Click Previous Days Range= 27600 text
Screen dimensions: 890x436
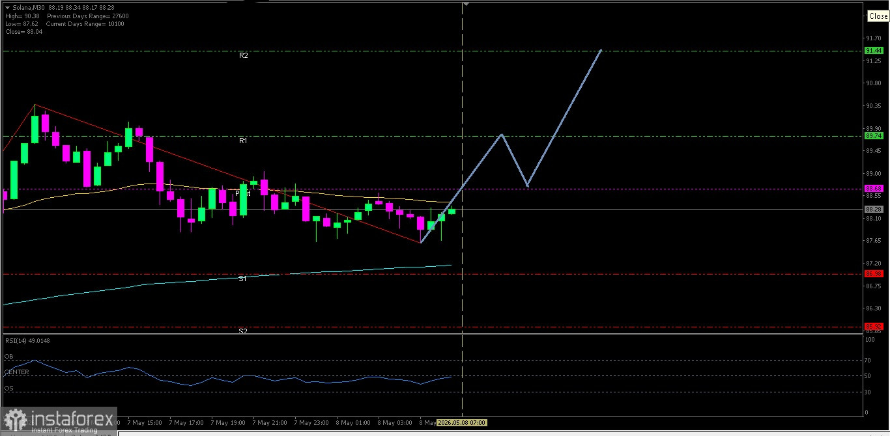[x=88, y=16]
